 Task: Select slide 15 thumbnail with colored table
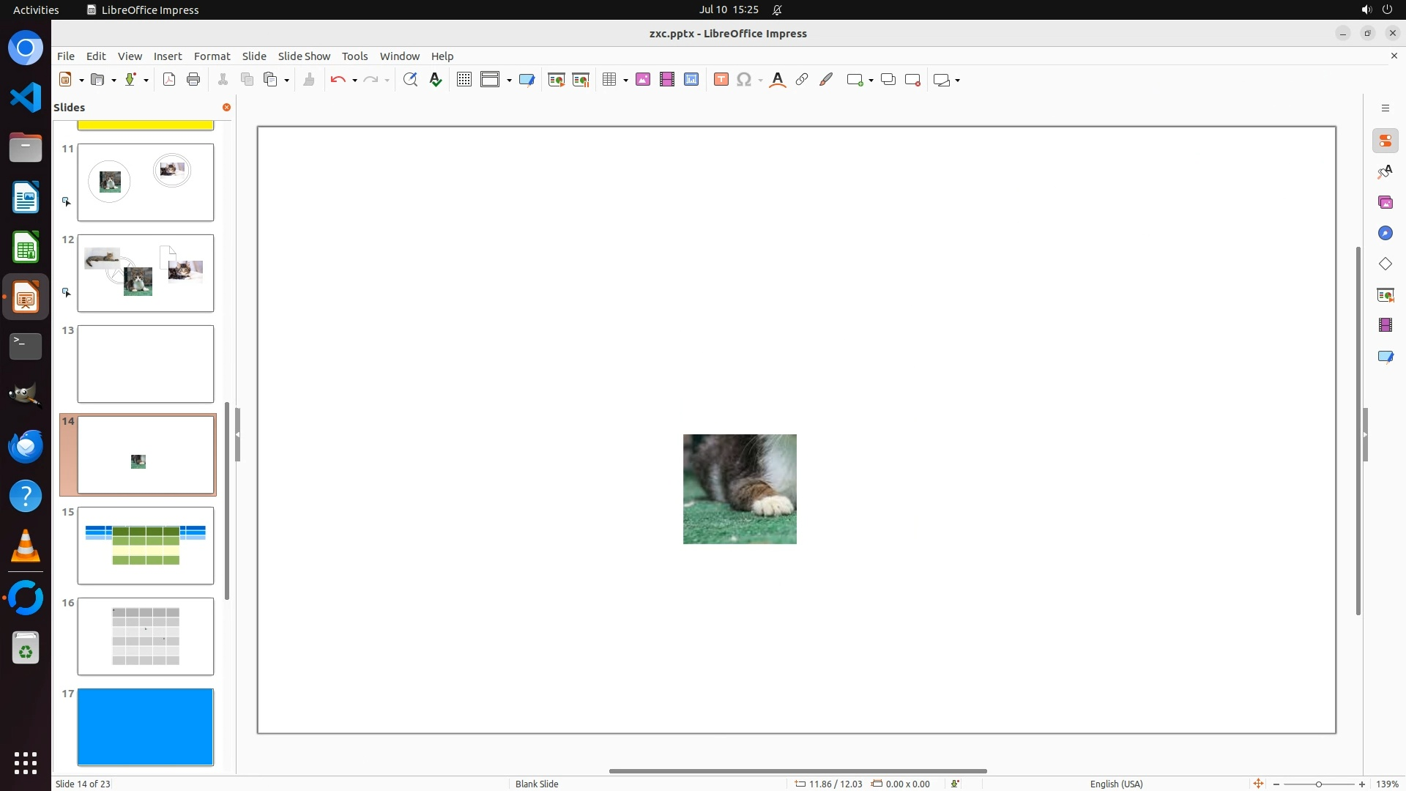click(146, 546)
